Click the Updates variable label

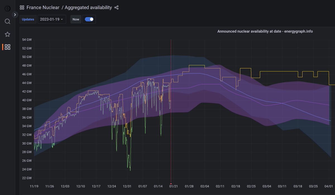(28, 19)
